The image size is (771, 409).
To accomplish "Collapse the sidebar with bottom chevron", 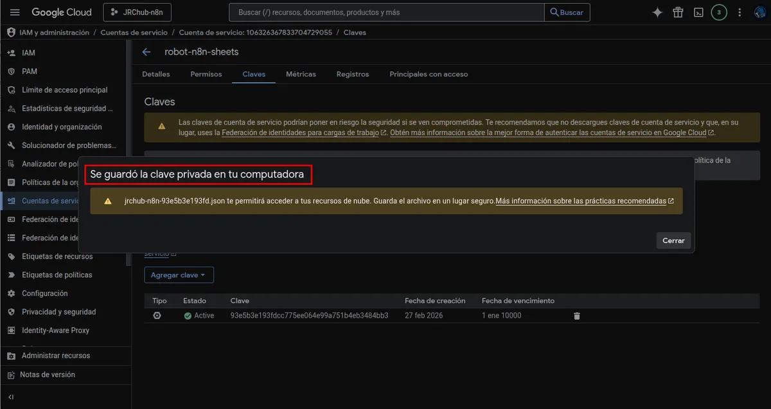I will (x=11, y=397).
